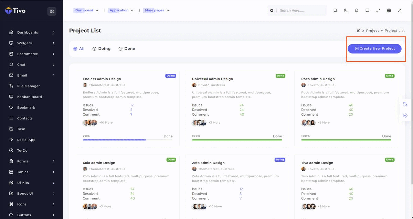Toggle the sidebar grid icon beside Tivo logo

(x=52, y=11)
